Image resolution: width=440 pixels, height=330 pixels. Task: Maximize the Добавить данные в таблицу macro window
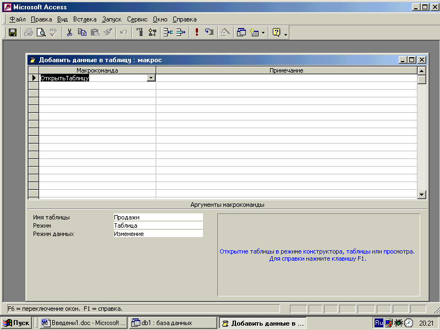pos(412,60)
